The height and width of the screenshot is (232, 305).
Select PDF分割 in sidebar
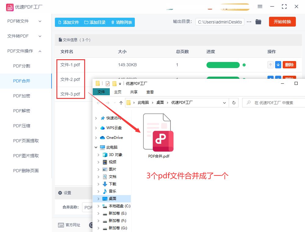[x=22, y=66]
